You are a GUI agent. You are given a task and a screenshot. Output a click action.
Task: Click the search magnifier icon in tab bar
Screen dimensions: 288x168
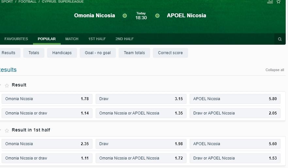[x=280, y=39]
